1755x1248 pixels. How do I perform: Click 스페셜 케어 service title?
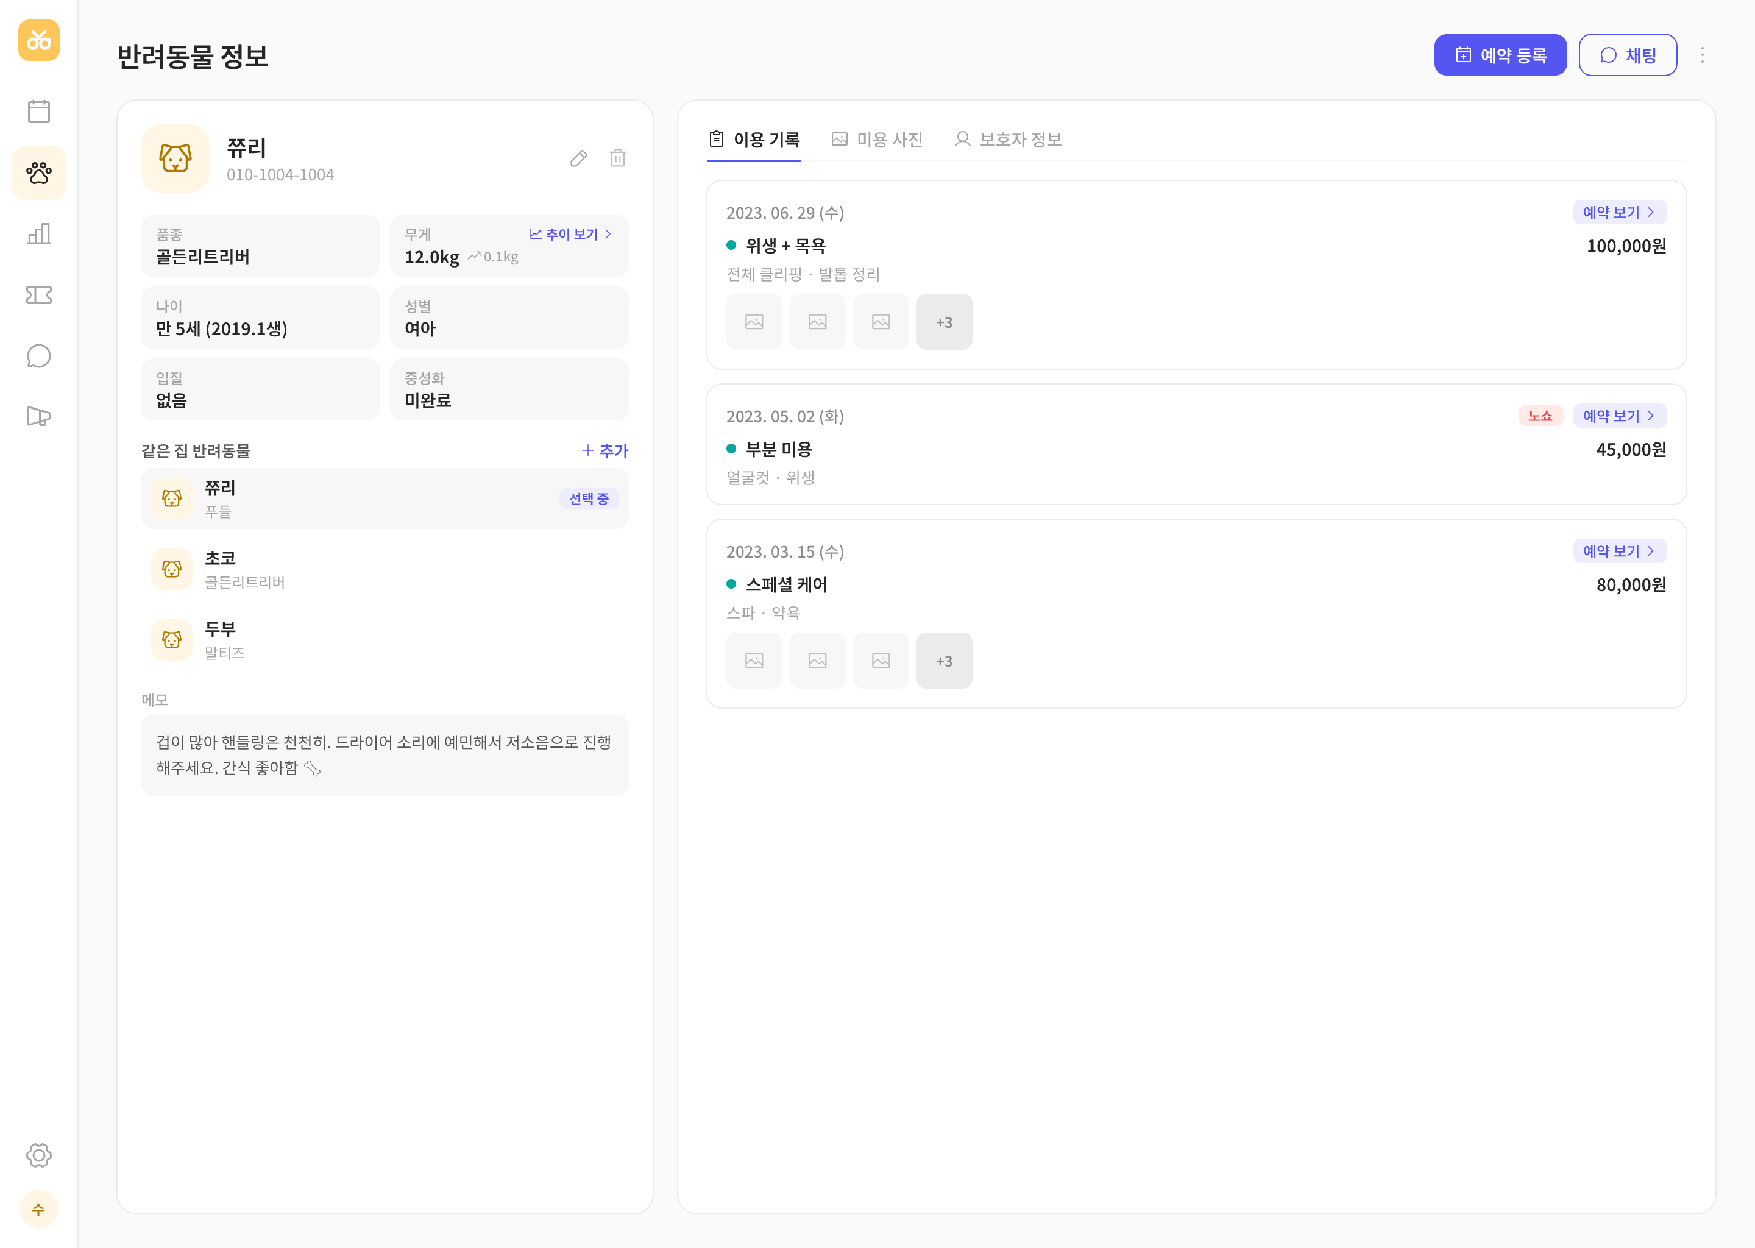click(x=786, y=585)
